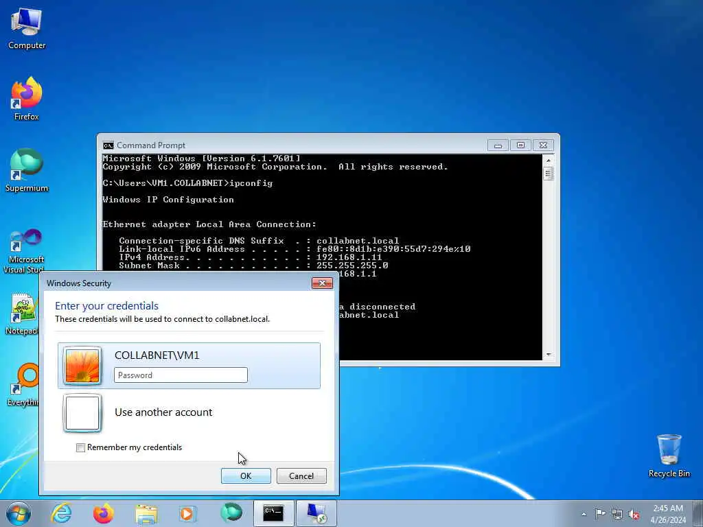Screen dimensions: 703x527
Task: Switch to Command Prompt taskbar button
Action: (273, 513)
